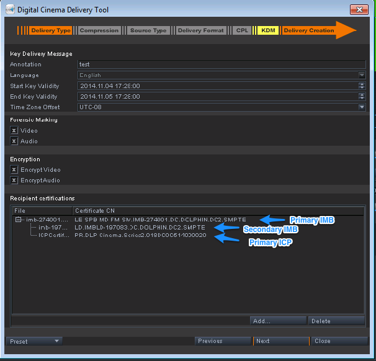This screenshot has width=376, height=361.
Task: Click the Digital Cinema Delivery Tool title icon
Action: pos(9,10)
